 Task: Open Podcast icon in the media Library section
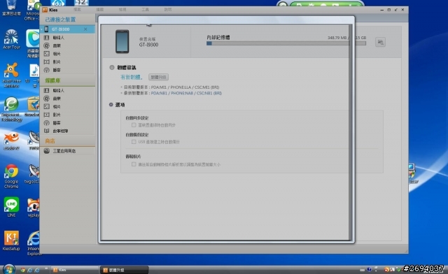[x=47, y=123]
